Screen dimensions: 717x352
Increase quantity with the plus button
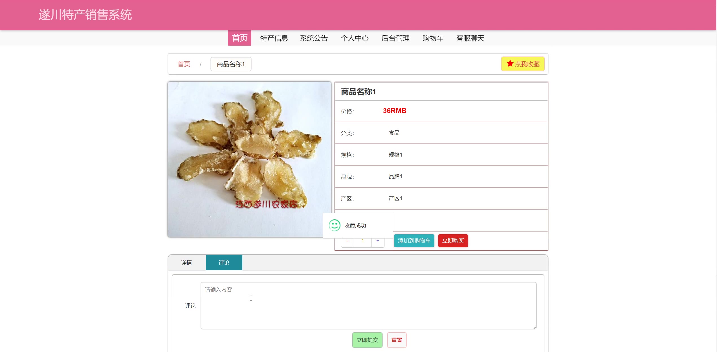(x=378, y=242)
